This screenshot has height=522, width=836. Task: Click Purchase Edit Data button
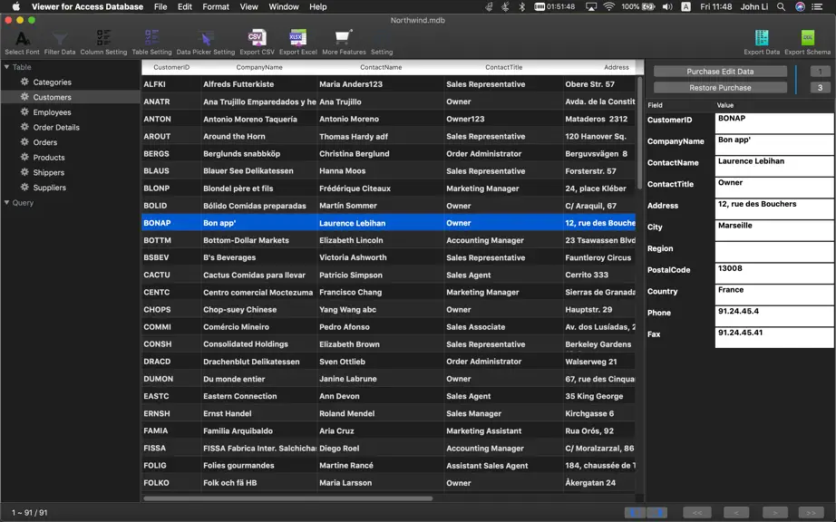(x=720, y=72)
